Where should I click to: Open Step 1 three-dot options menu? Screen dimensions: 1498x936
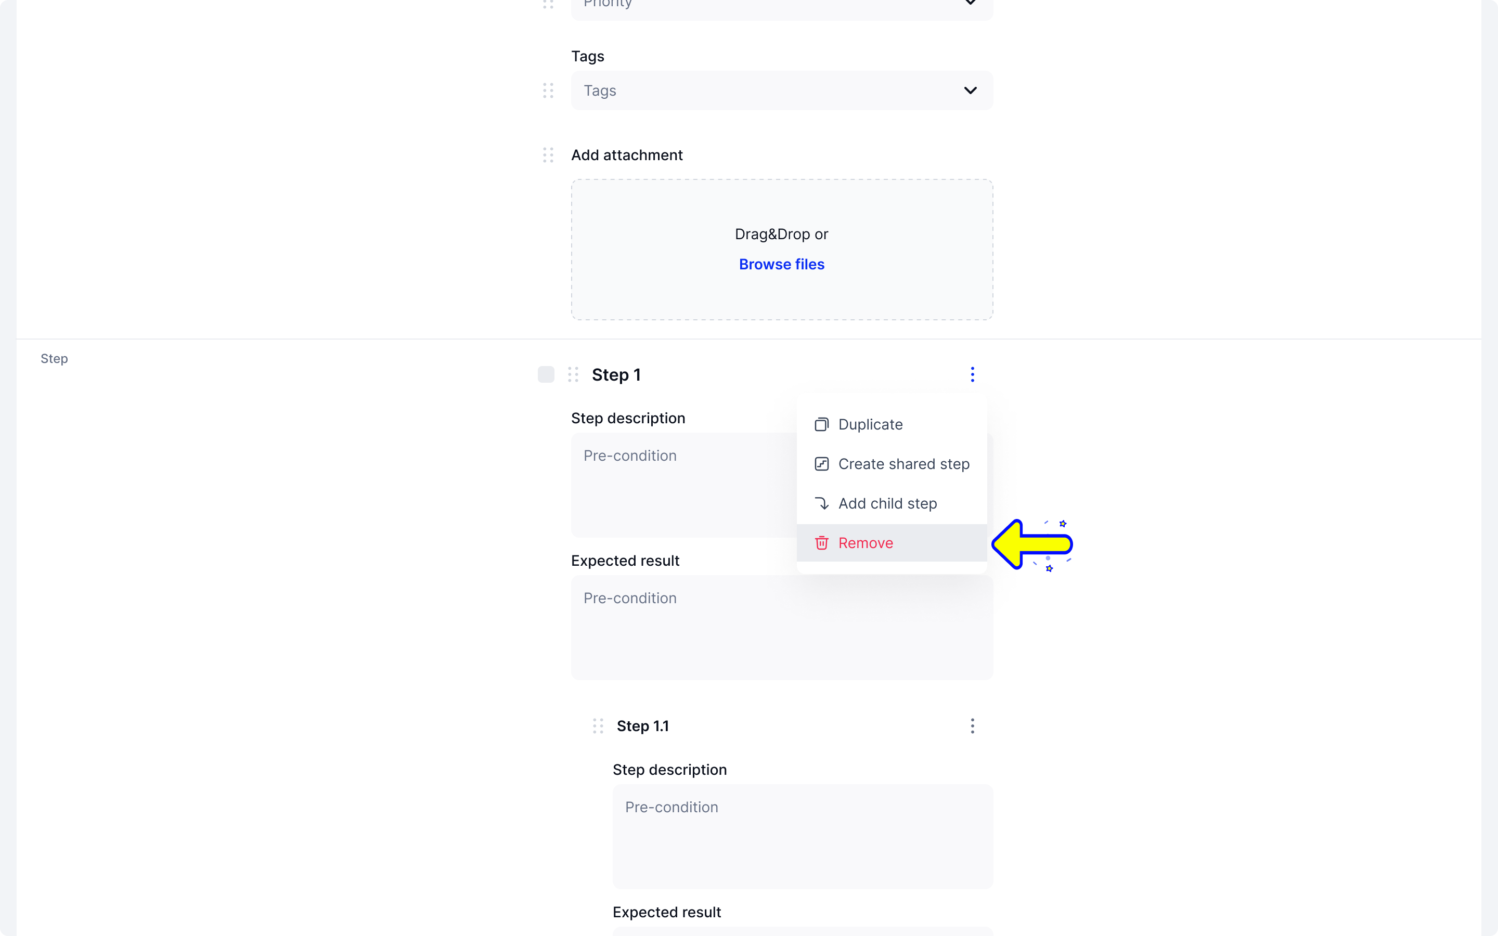pyautogui.click(x=972, y=374)
